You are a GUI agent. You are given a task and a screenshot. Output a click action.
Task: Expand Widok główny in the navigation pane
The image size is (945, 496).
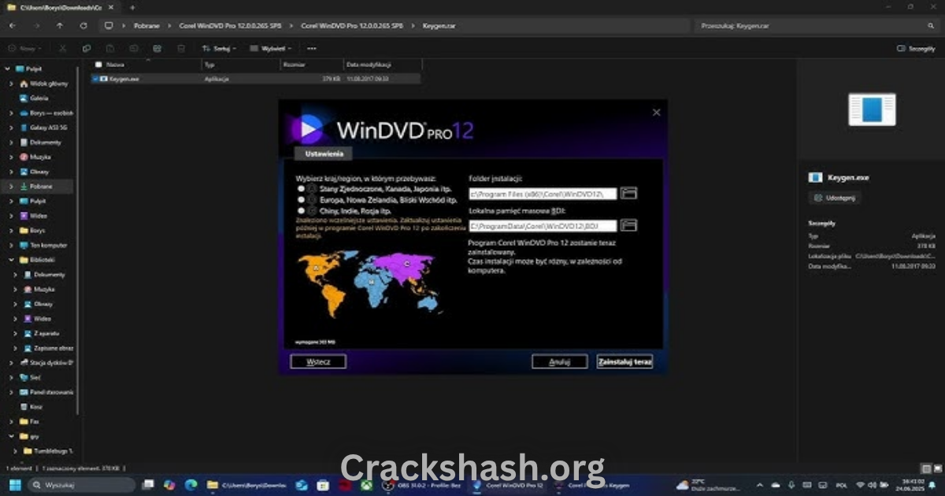click(x=11, y=83)
